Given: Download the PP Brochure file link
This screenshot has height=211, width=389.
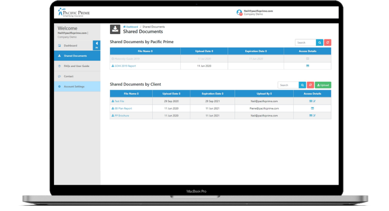Looking at the screenshot, I should (x=121, y=116).
